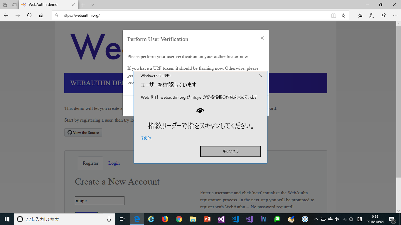Click the fingerprint scan icon in the dialog
Viewport: 401px width, 225px height.
click(200, 110)
